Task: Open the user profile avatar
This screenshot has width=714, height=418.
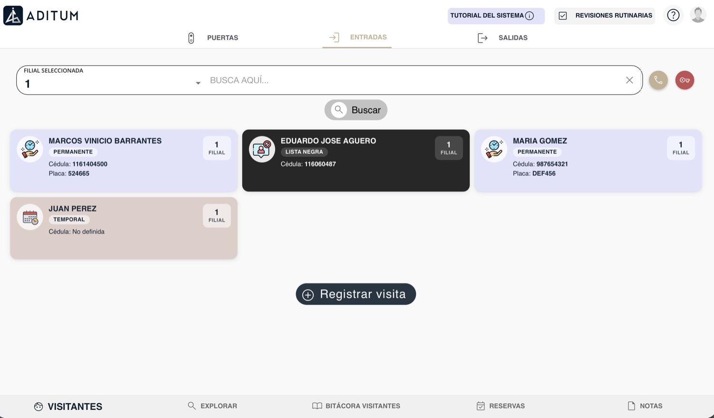Action: [698, 15]
